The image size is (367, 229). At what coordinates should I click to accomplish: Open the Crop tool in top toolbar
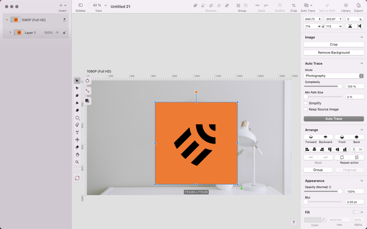(x=293, y=5)
